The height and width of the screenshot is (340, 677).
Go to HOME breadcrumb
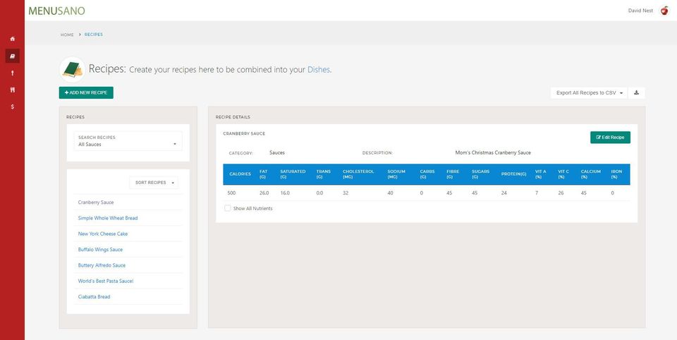pos(67,35)
